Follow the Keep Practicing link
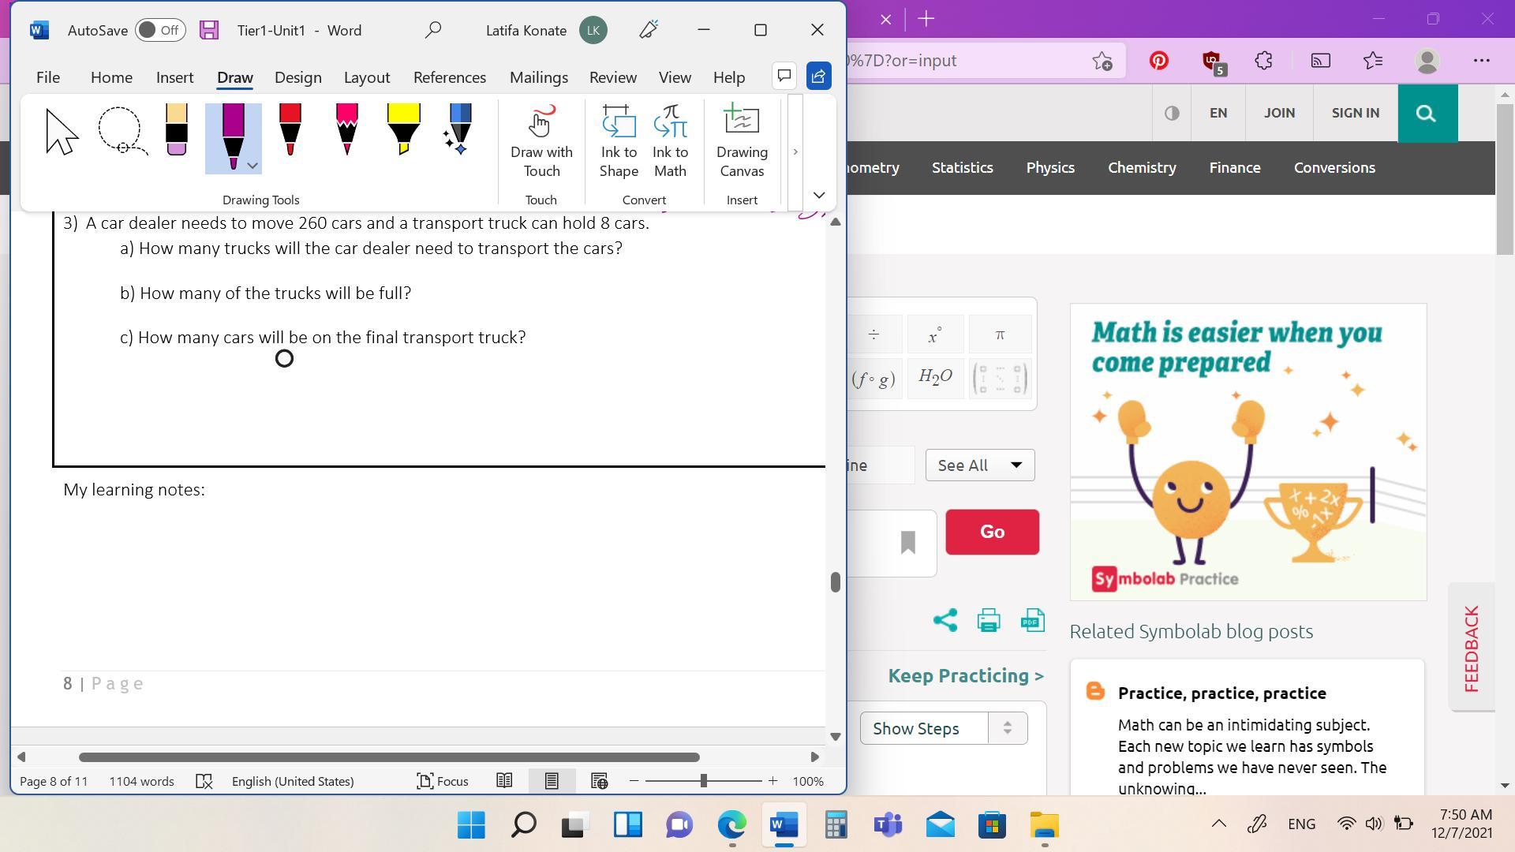The height and width of the screenshot is (852, 1515). 965,676
